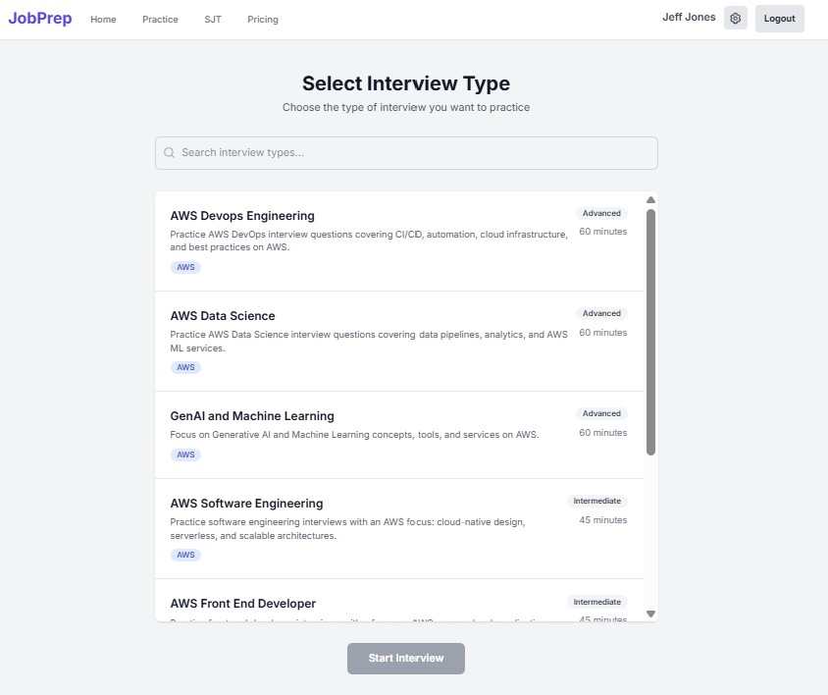Image resolution: width=828 pixels, height=695 pixels.
Task: Click AWS tag under GenAI and Machine Learning
Action: point(185,454)
